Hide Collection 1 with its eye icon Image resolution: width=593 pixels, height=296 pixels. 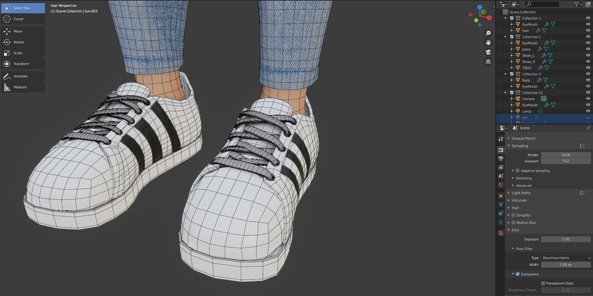pos(588,18)
